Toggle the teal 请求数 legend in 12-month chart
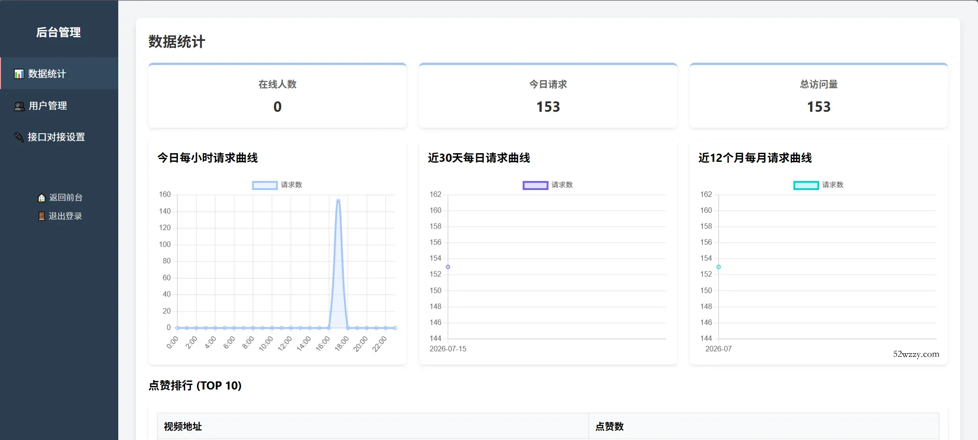978x440 pixels. 806,185
